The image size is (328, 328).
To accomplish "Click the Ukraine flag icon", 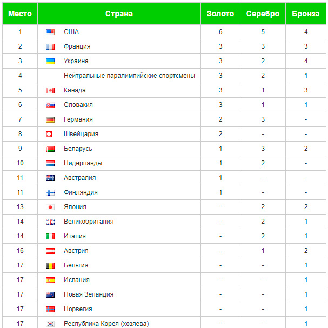I will (x=50, y=61).
